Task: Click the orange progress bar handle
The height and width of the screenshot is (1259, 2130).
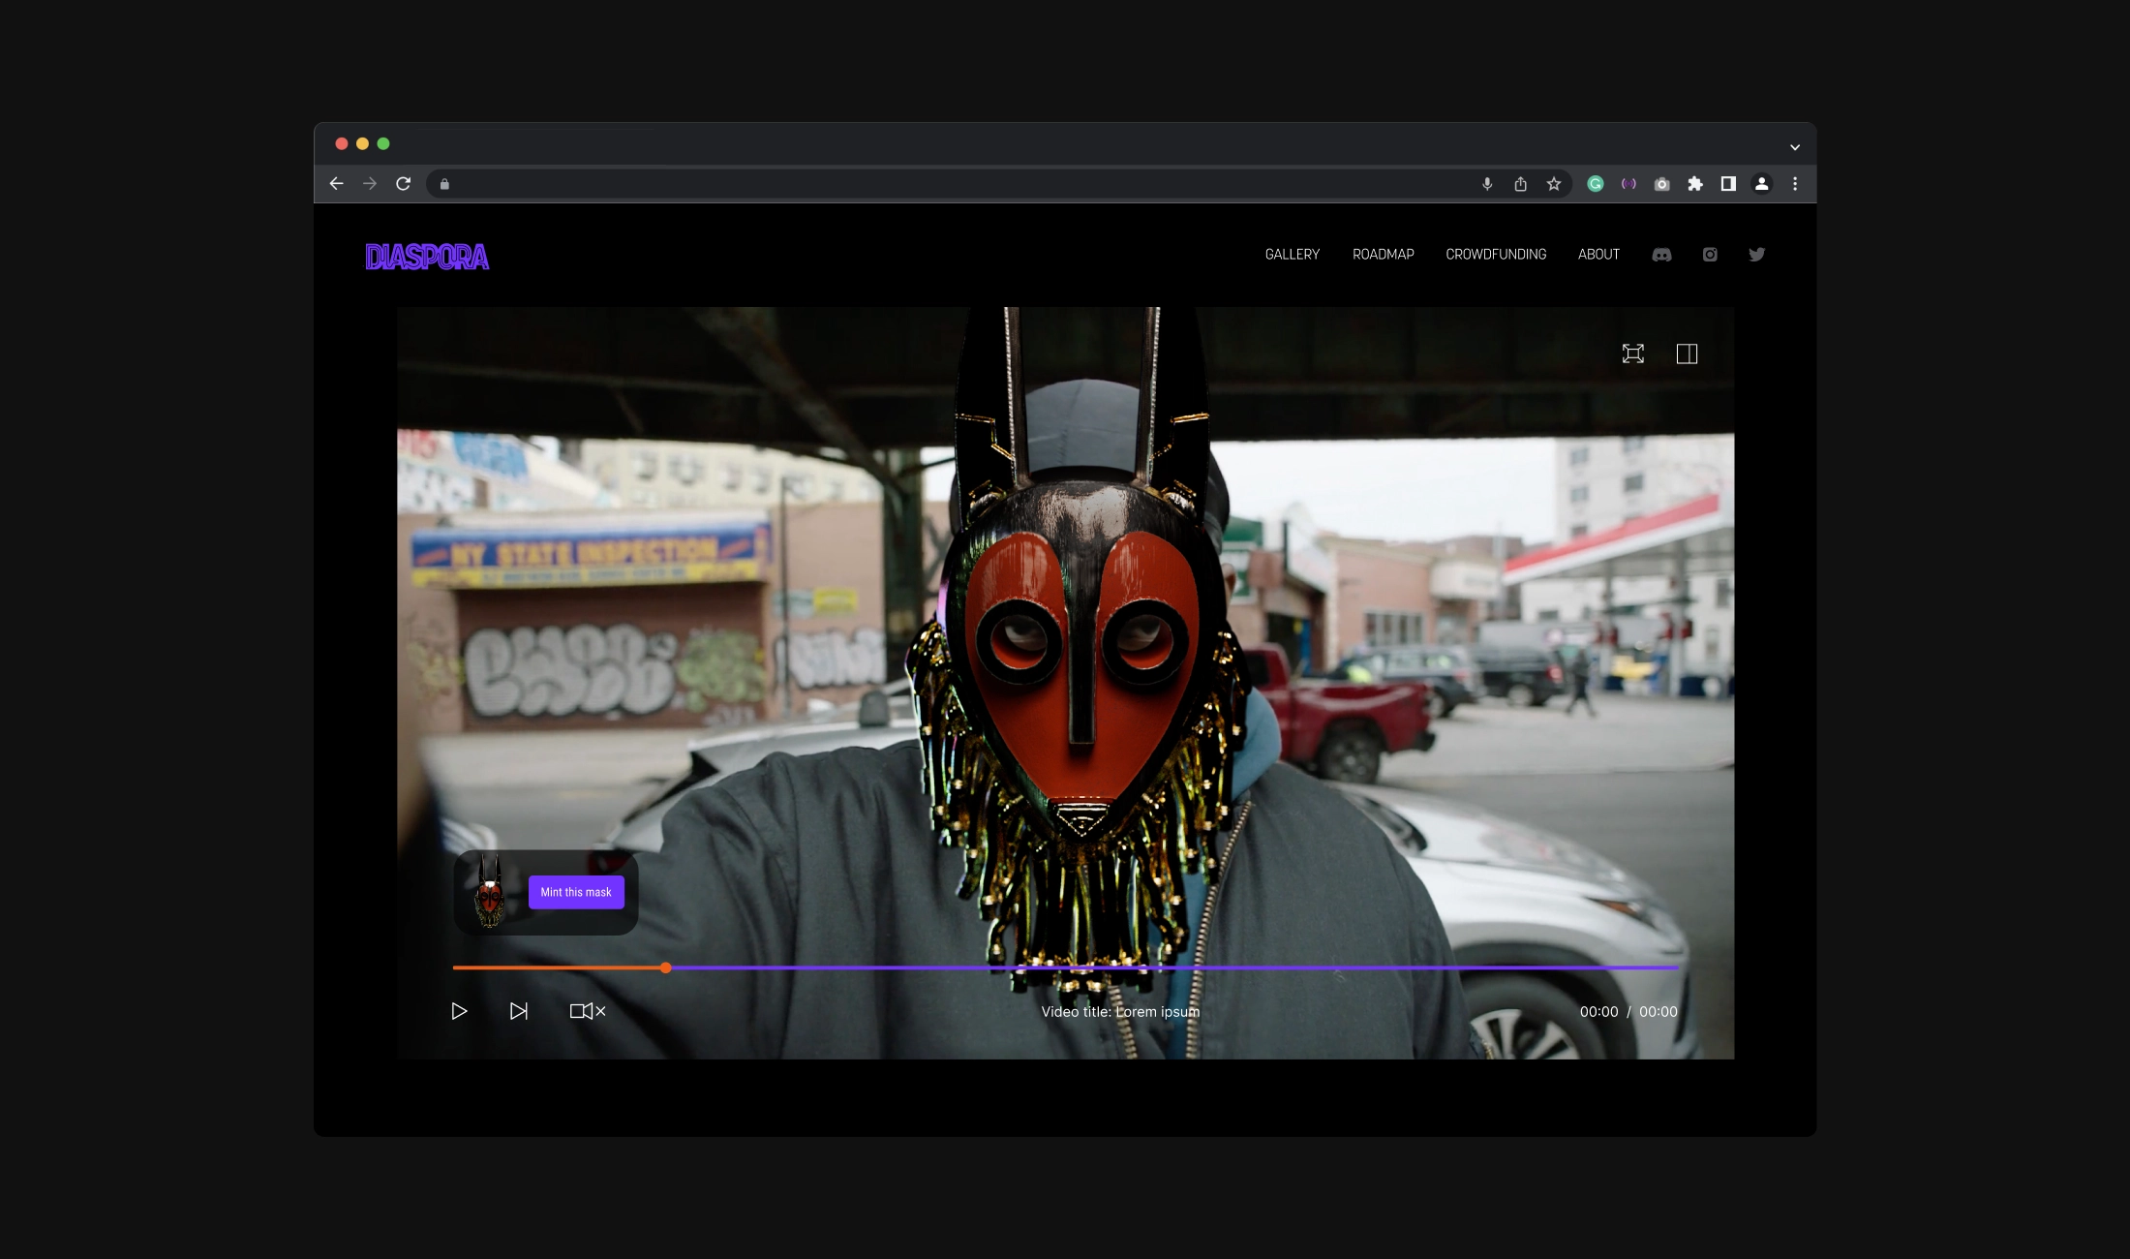Action: (x=666, y=967)
